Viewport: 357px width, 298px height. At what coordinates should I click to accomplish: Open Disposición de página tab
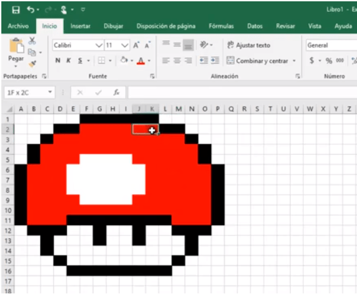pyautogui.click(x=166, y=26)
